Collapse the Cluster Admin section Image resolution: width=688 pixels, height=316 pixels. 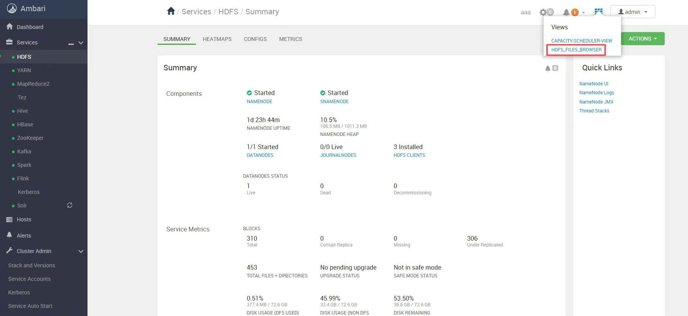(81, 251)
